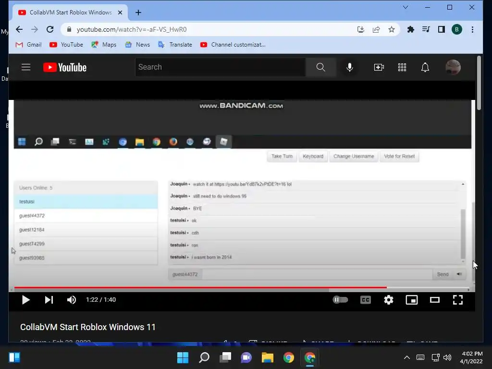Screen dimensions: 492x369
Task: Switch to theater mode
Action: pyautogui.click(x=434, y=300)
